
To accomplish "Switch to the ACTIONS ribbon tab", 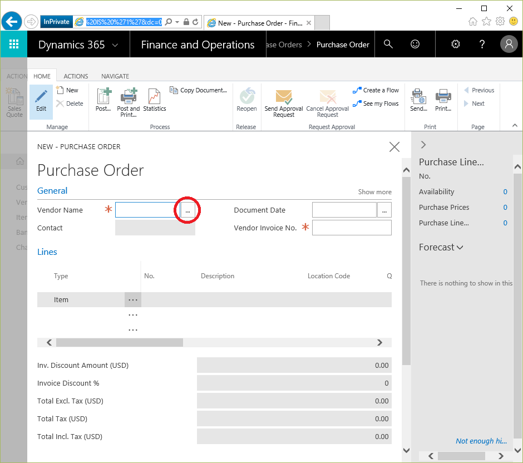I will click(x=76, y=76).
